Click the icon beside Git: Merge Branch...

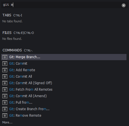pos(5,57)
